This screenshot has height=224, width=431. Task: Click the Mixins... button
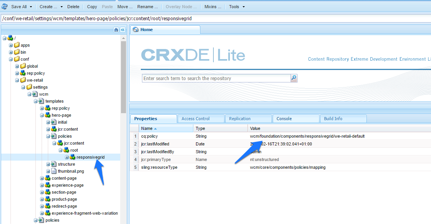[x=213, y=7]
